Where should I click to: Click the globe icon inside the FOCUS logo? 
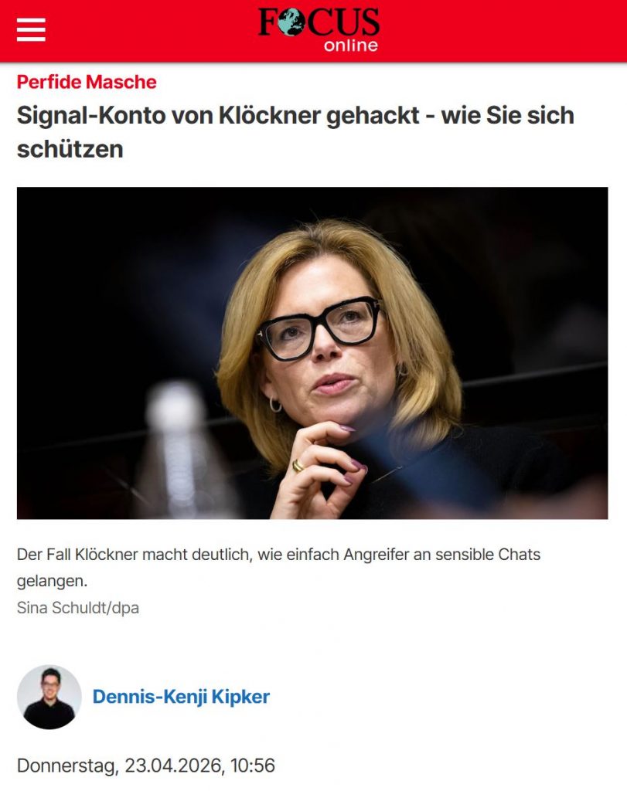(290, 23)
